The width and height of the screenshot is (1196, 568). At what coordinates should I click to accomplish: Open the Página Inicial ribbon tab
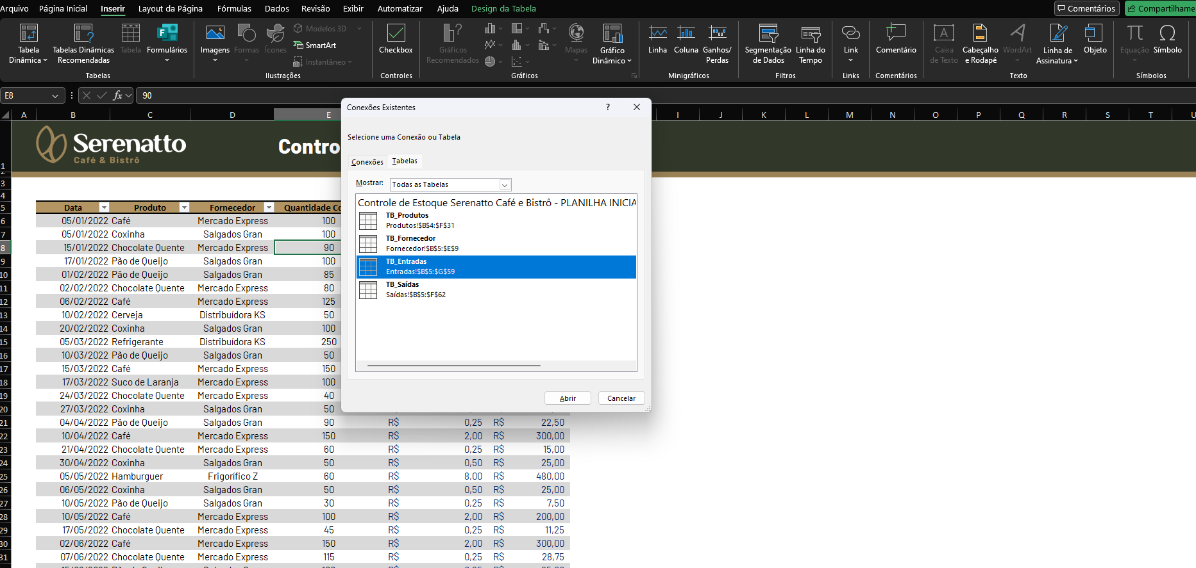pyautogui.click(x=63, y=8)
